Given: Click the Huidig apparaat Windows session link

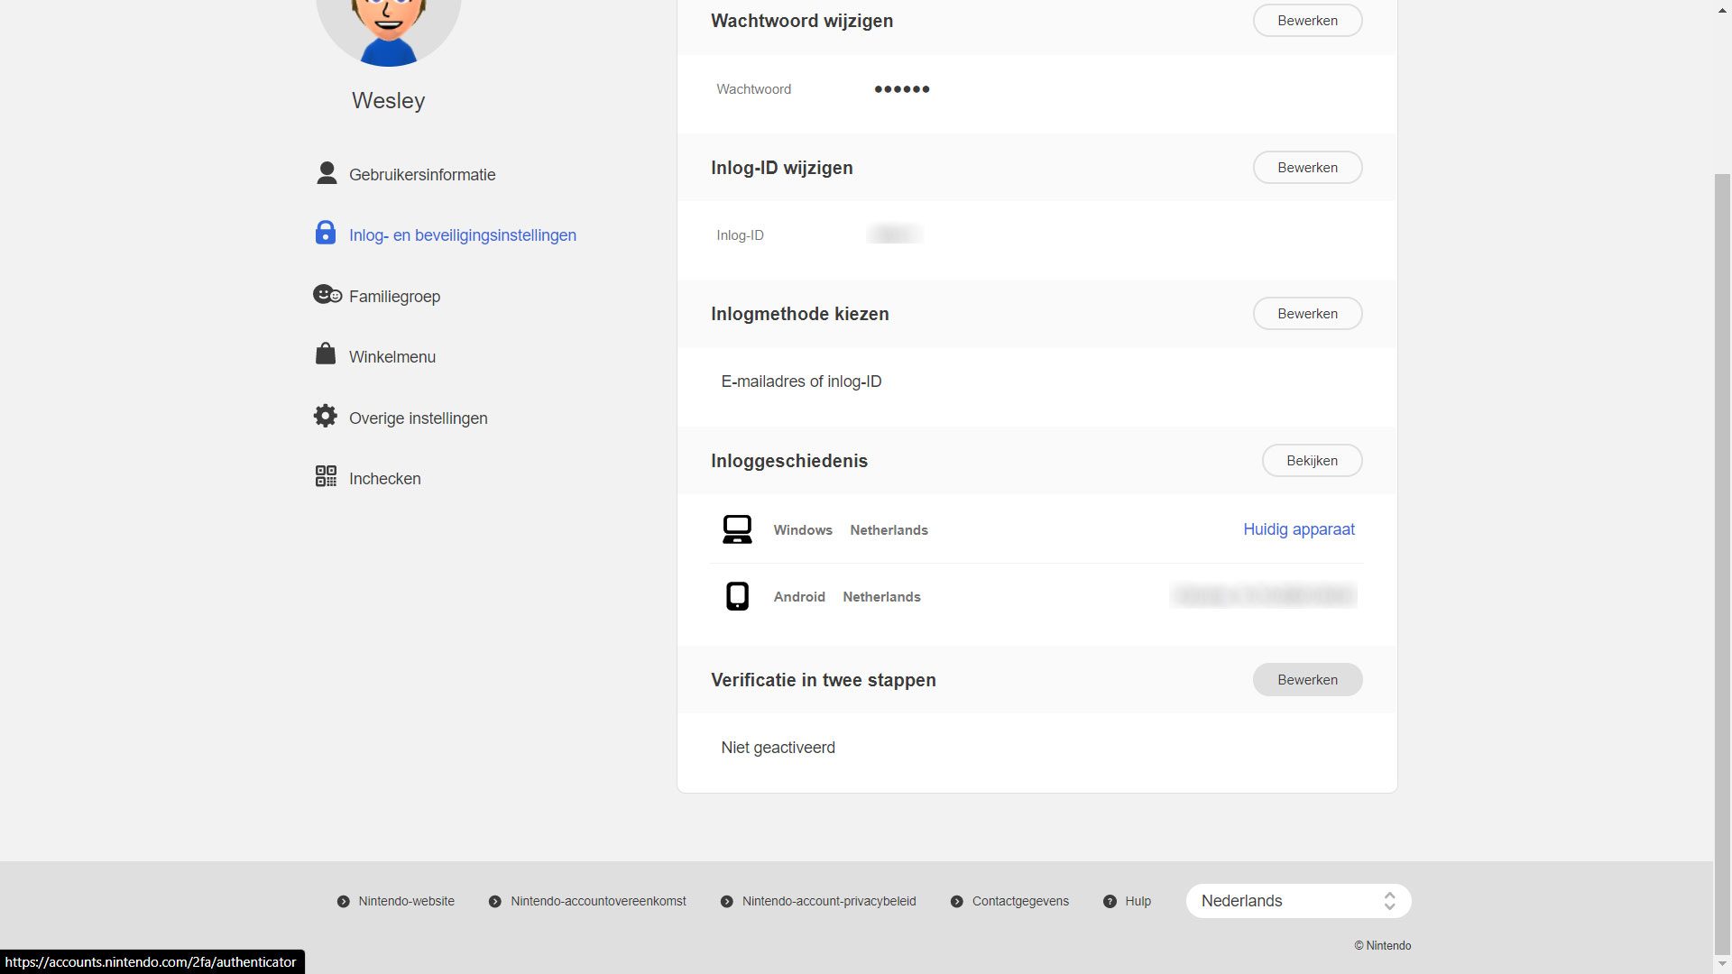Looking at the screenshot, I should pyautogui.click(x=1298, y=528).
